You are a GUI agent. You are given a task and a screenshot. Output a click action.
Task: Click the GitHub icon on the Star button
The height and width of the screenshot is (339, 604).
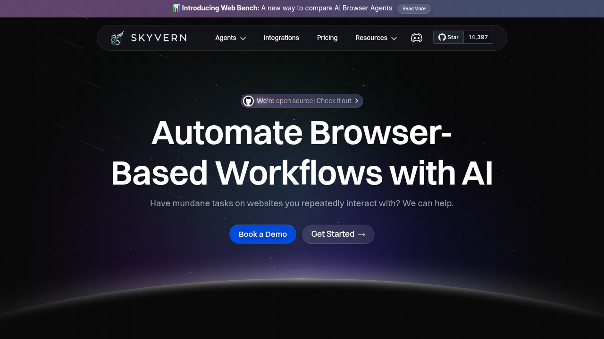point(442,37)
